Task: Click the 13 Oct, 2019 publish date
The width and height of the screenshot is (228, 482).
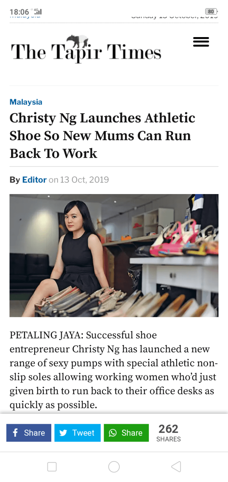Action: tap(84, 179)
